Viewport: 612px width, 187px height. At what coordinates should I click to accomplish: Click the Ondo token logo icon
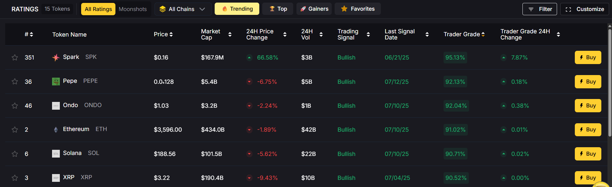[x=56, y=106]
